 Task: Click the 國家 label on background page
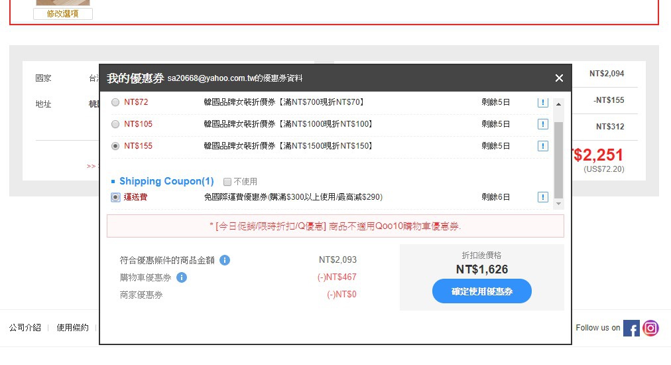(x=43, y=78)
